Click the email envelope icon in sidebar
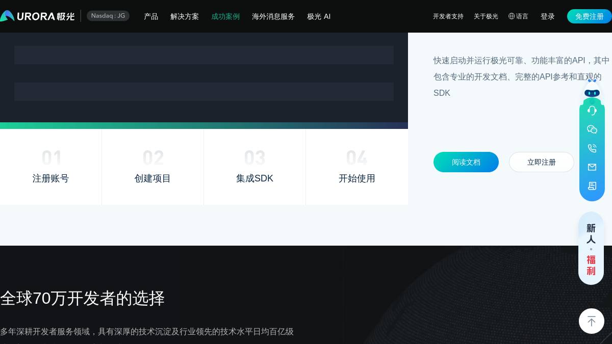The height and width of the screenshot is (344, 612). click(592, 167)
